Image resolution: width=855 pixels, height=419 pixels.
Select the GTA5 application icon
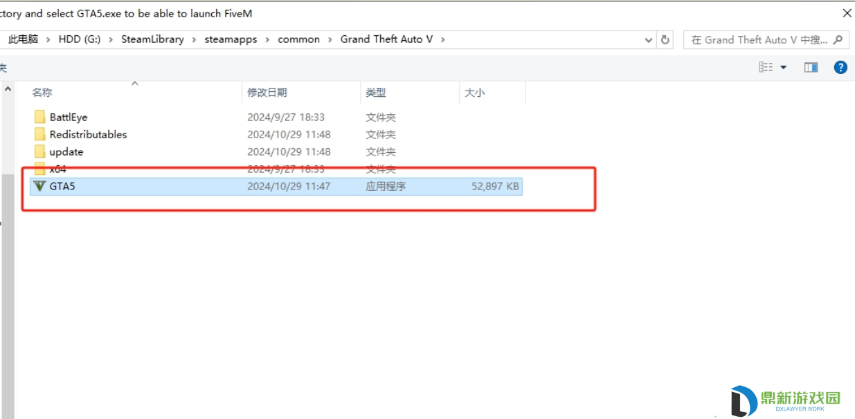coord(39,186)
